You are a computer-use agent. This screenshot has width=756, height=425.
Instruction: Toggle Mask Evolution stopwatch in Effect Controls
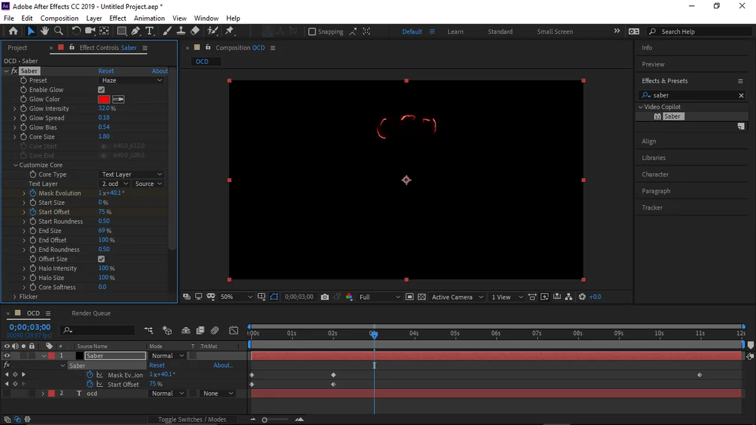[x=33, y=193]
